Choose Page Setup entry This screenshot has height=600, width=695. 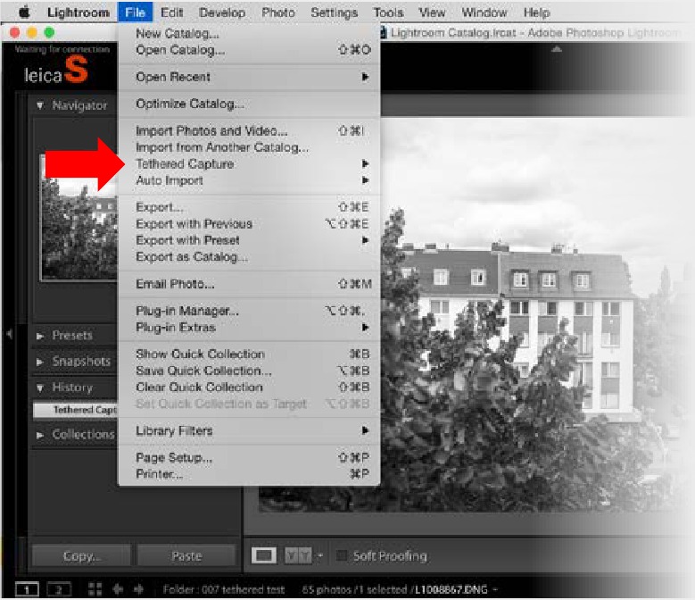coord(249,457)
